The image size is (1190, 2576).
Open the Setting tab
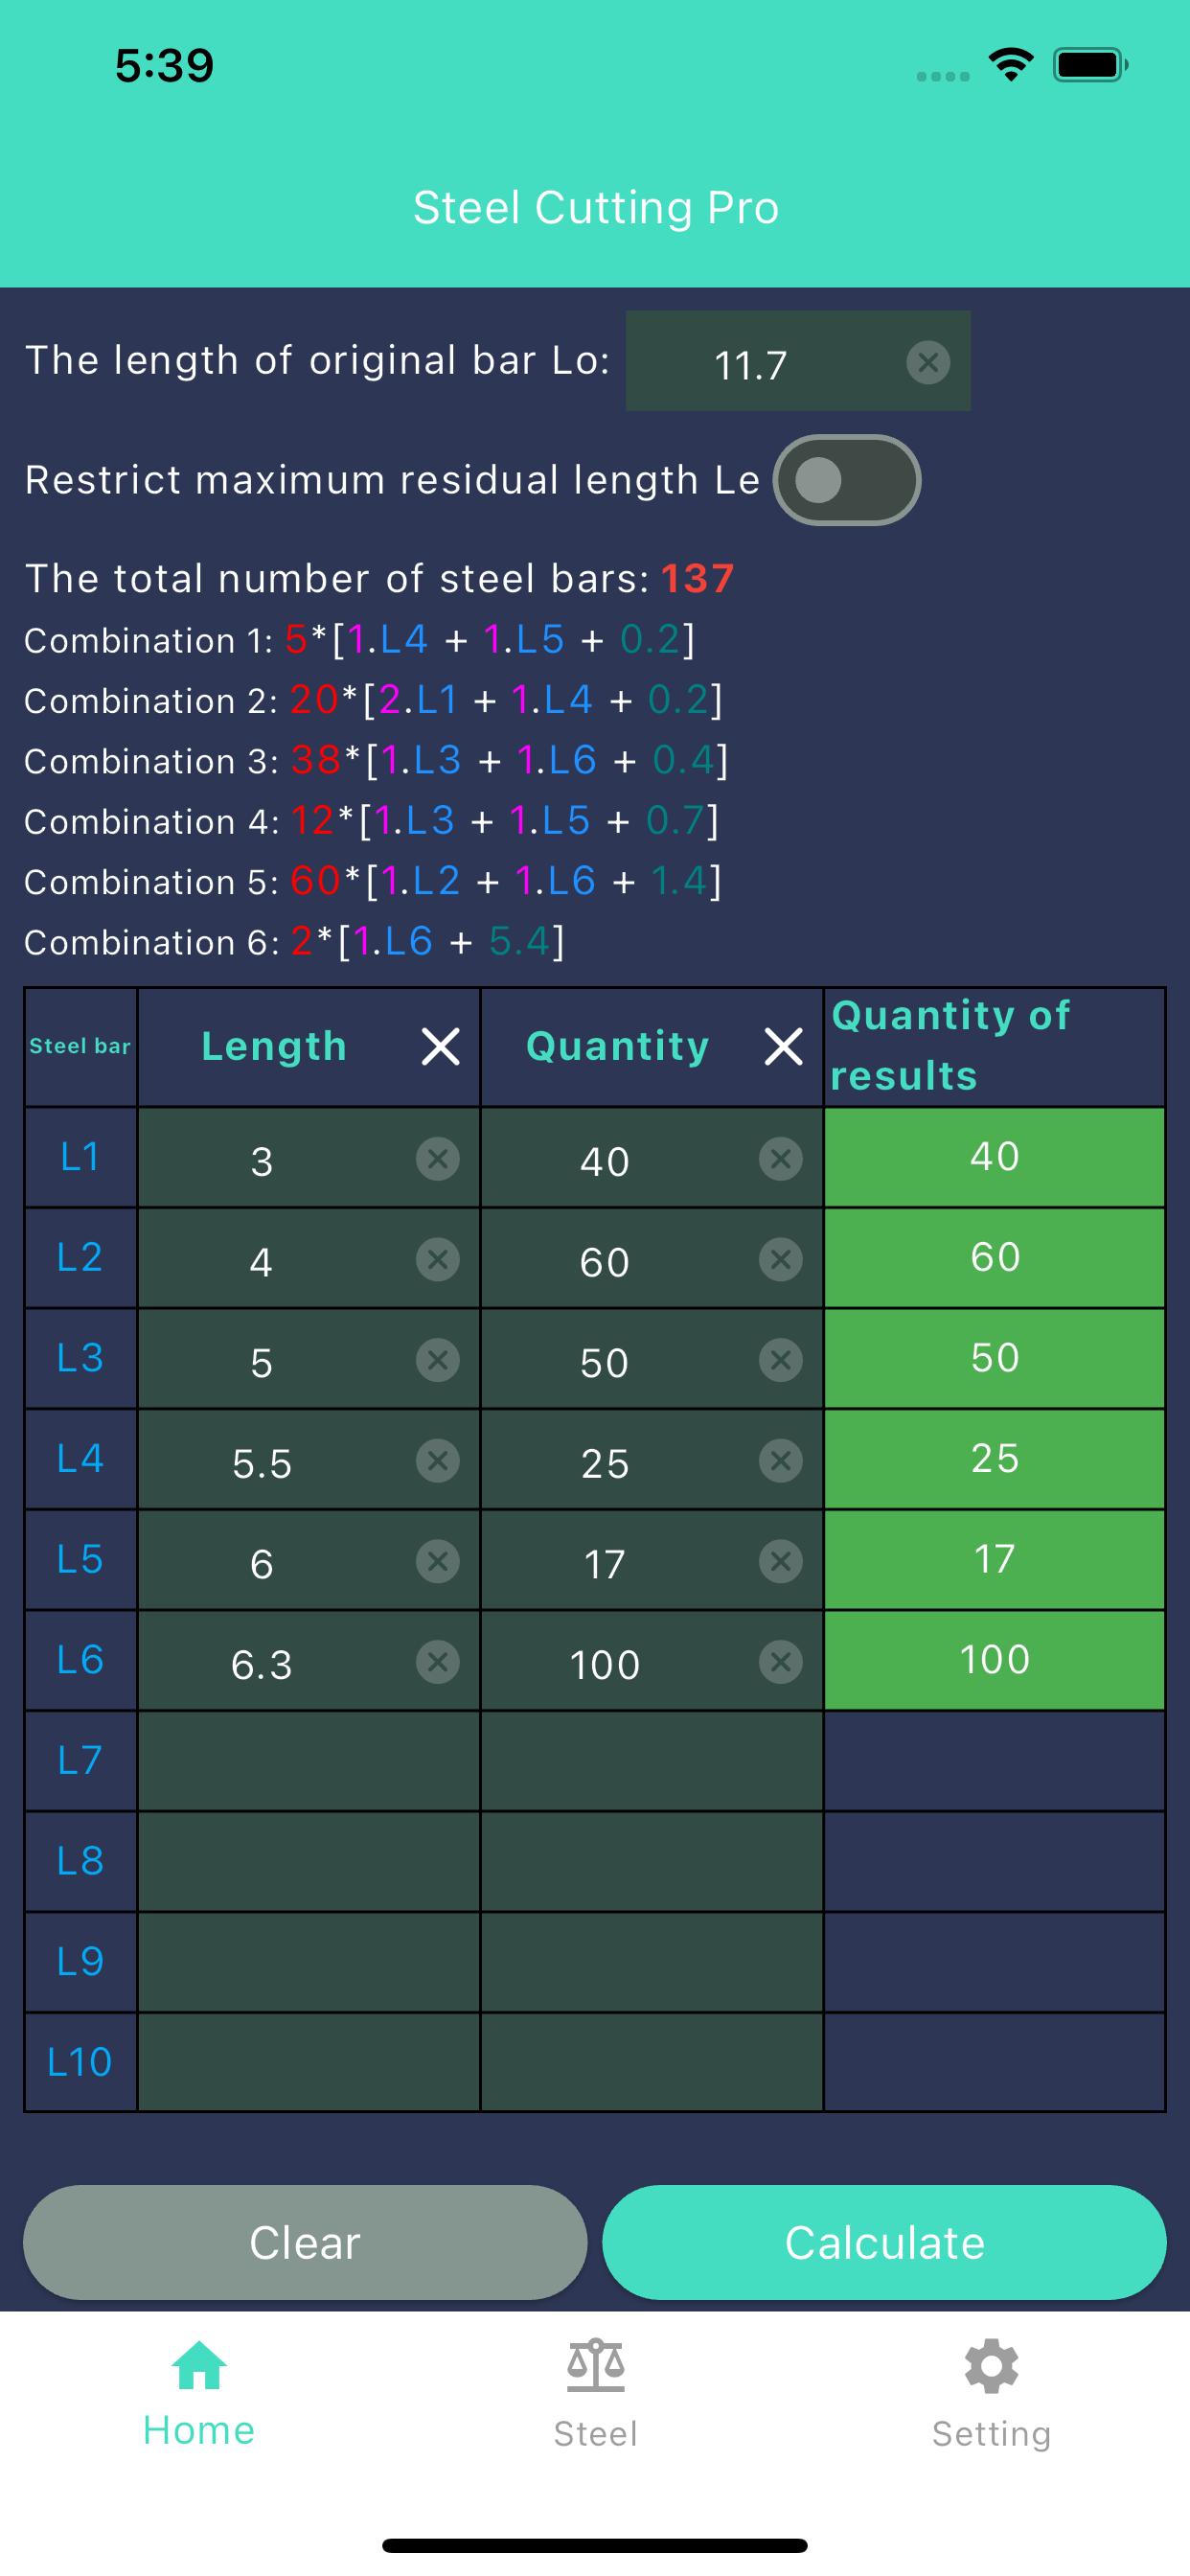pyautogui.click(x=991, y=2396)
